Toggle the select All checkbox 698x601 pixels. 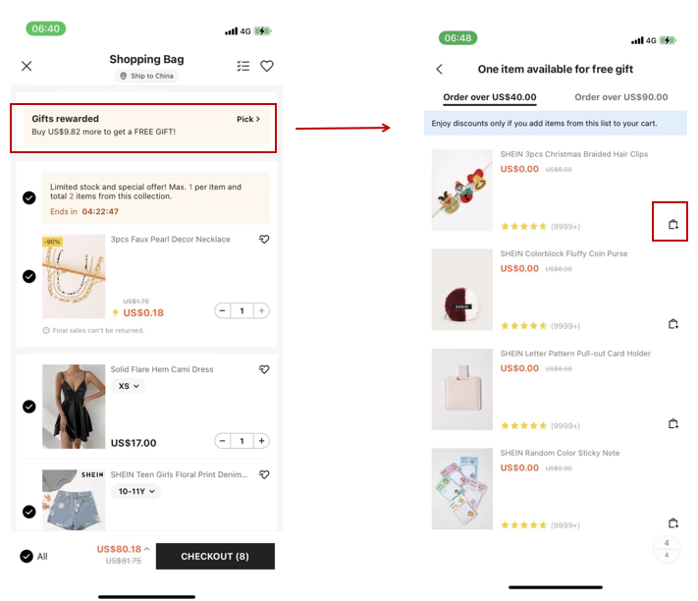pyautogui.click(x=27, y=557)
